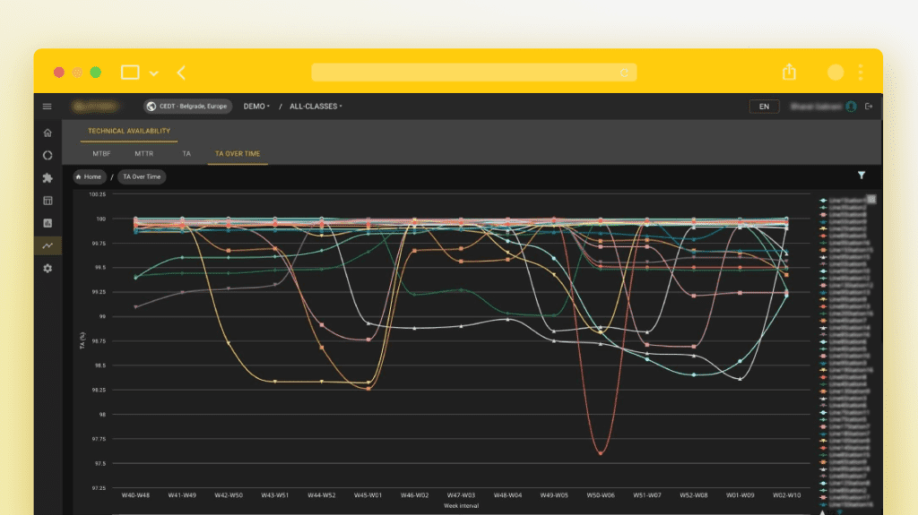Screen dimensions: 918x515
Task: Open the puzzle piece plugins icon
Action: click(x=48, y=177)
